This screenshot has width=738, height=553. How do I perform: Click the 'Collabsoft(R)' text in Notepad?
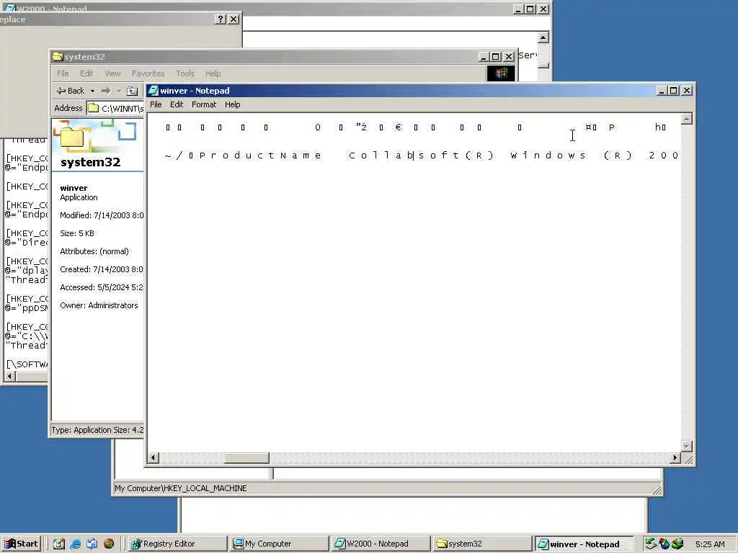click(421, 156)
